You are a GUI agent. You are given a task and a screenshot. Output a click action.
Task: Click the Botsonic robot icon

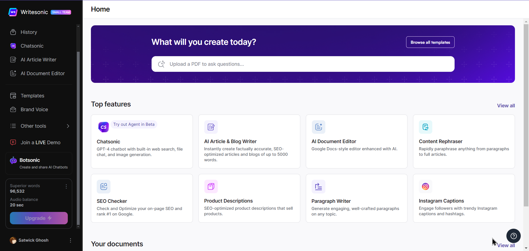click(13, 160)
